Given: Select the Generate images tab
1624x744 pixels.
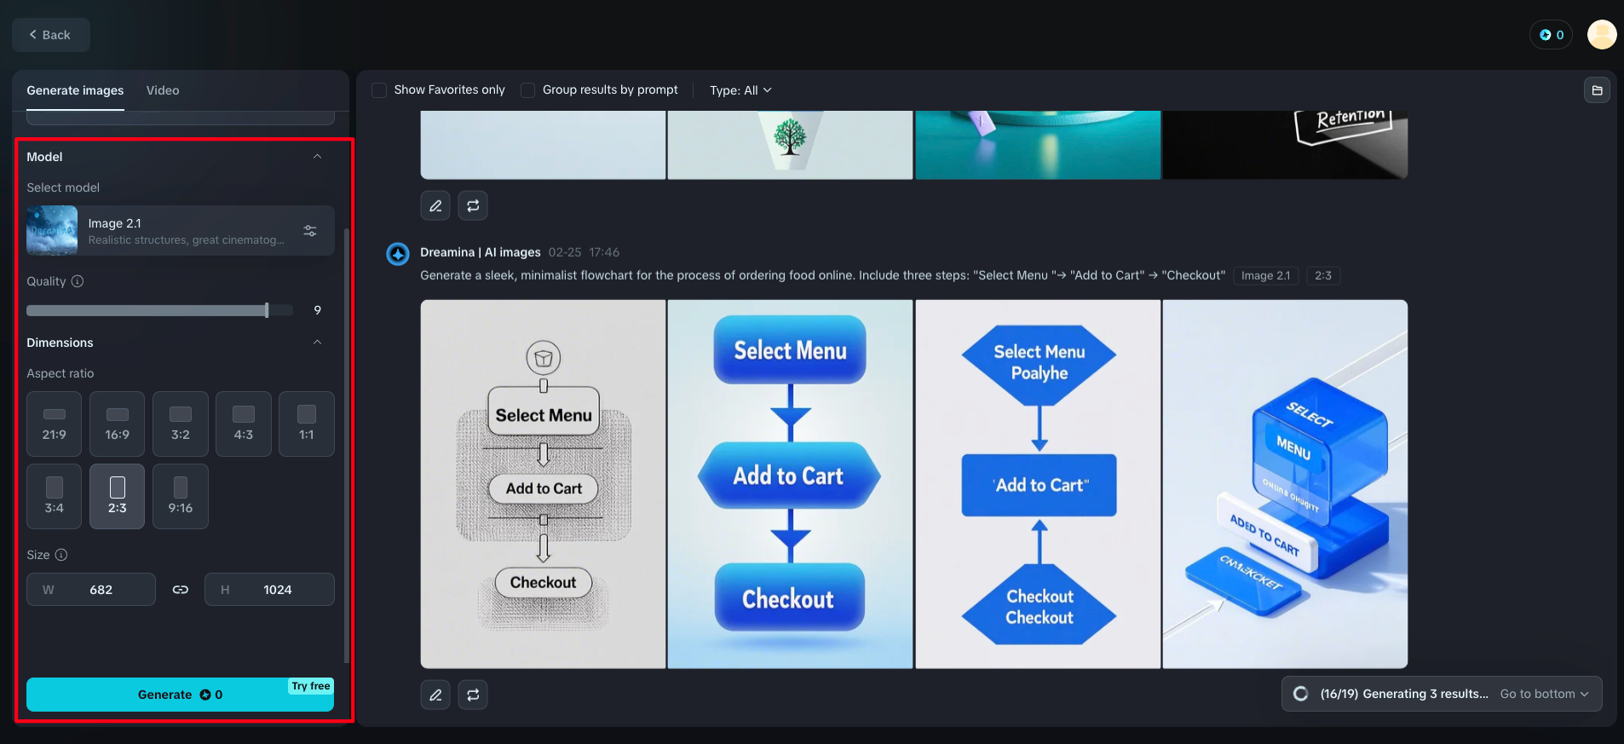Looking at the screenshot, I should tap(75, 90).
